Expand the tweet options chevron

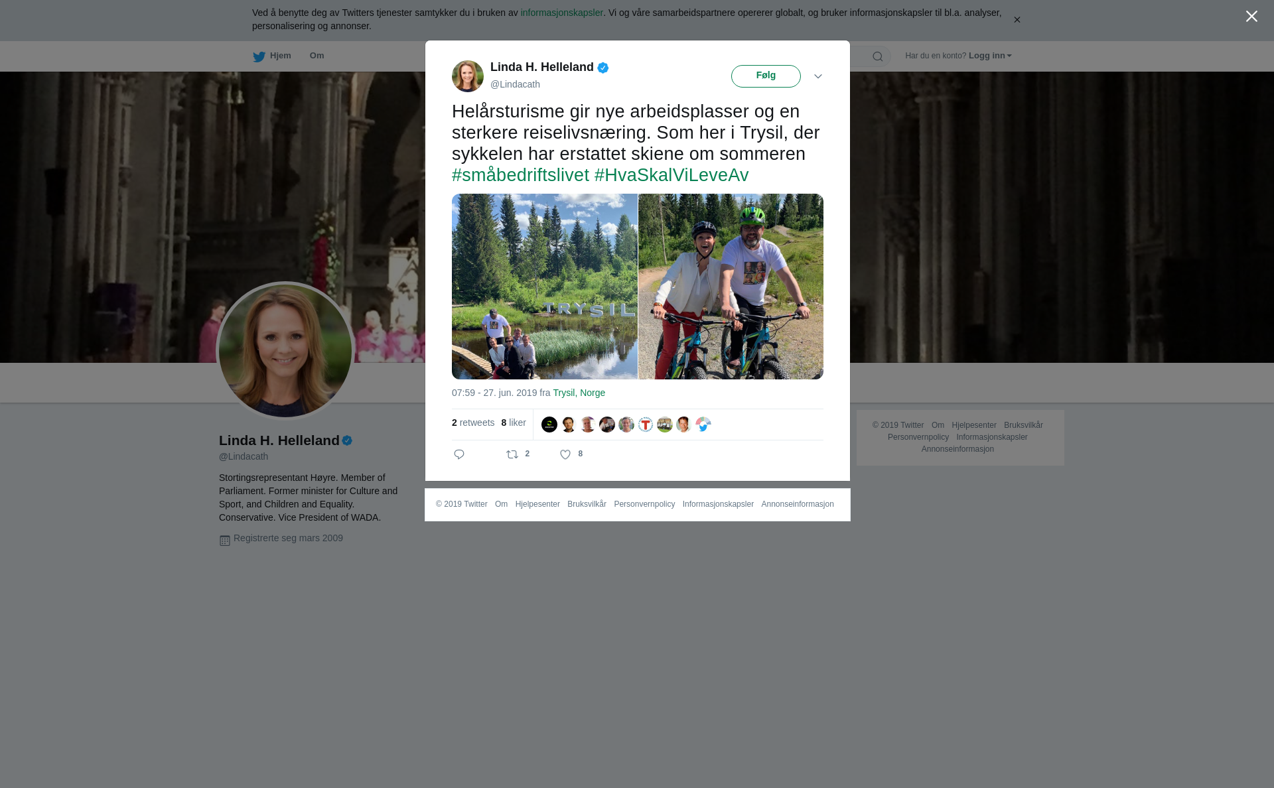click(x=818, y=76)
